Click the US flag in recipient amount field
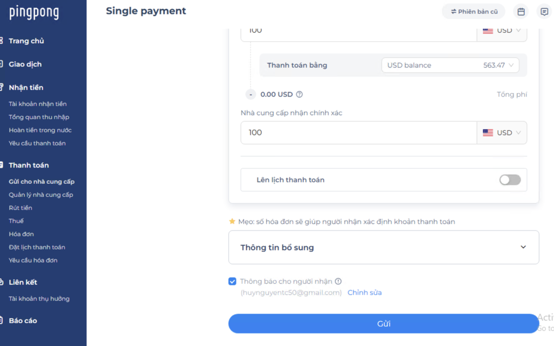Image resolution: width=554 pixels, height=346 pixels. (488, 133)
